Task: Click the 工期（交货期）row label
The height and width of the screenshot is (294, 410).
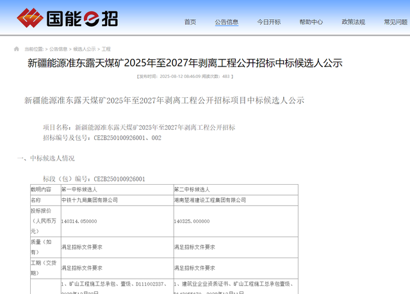Action: [x=45, y=268]
